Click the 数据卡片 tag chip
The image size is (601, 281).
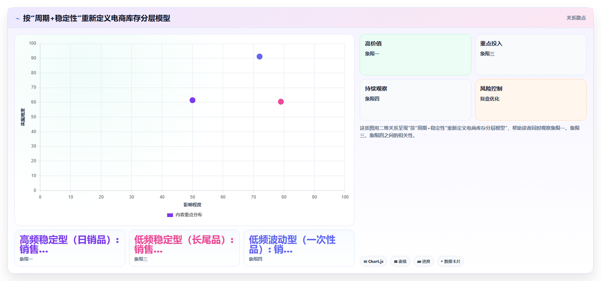pos(450,261)
